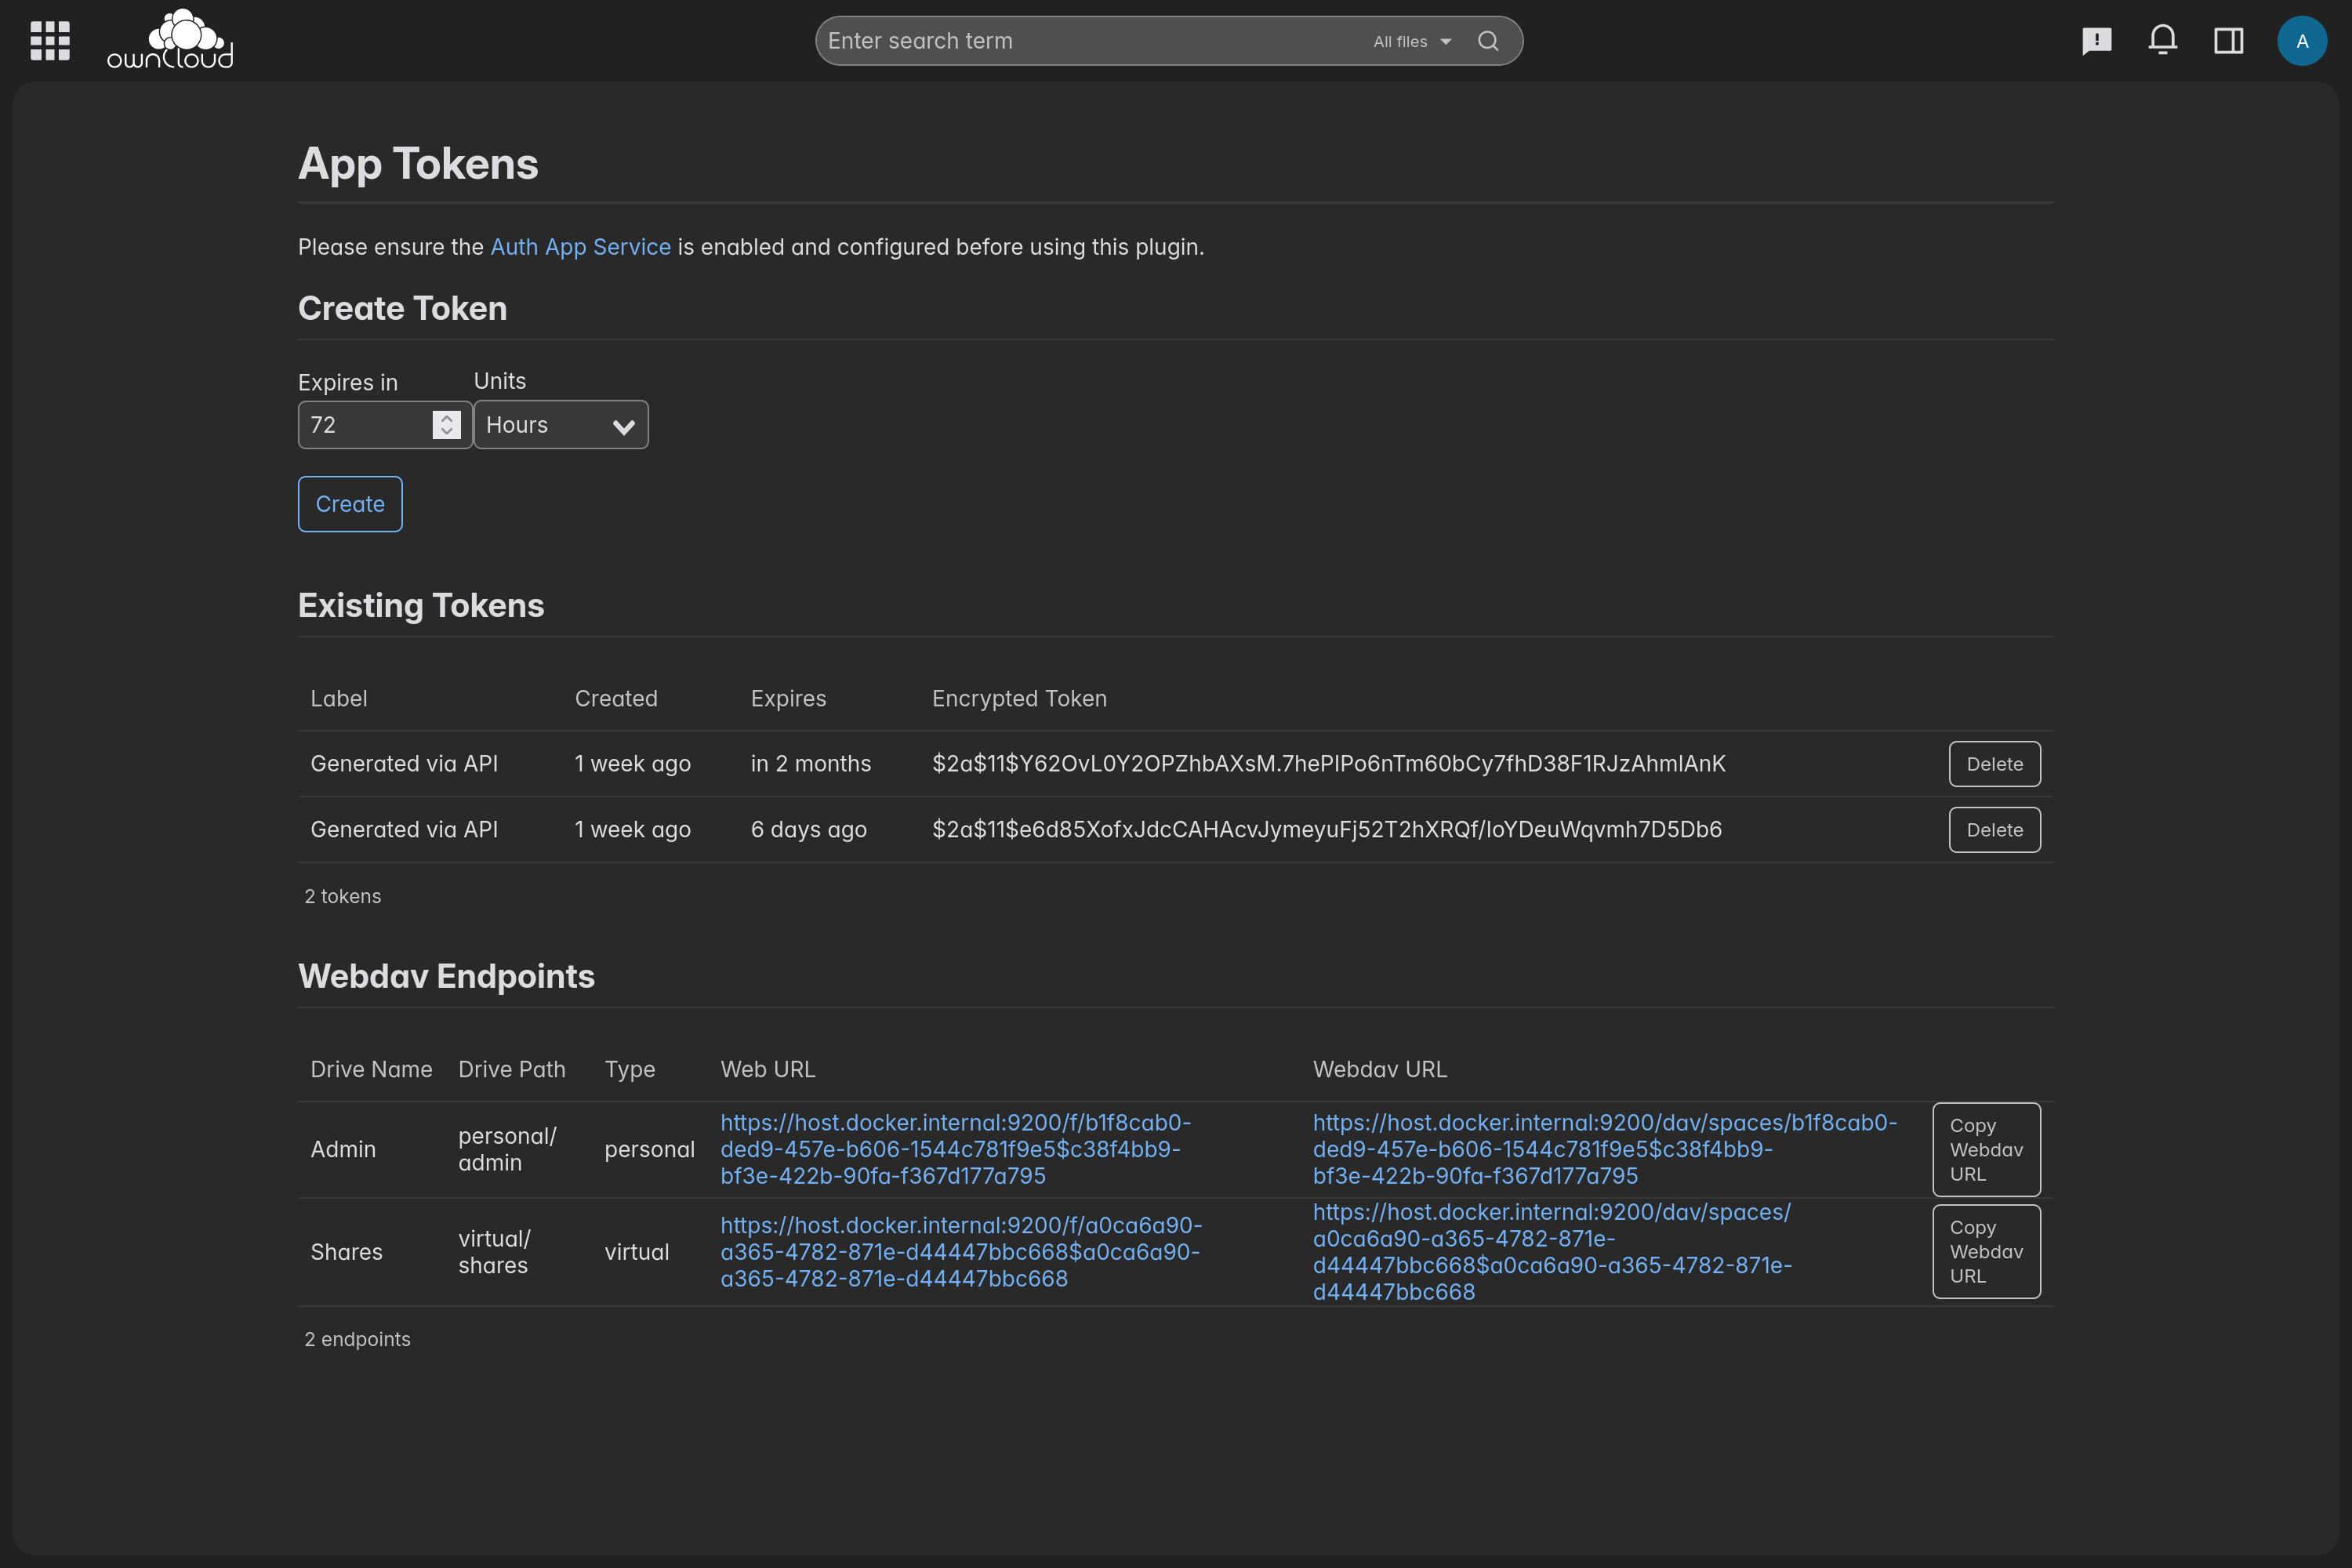Click the Expires in spinner arrows

click(447, 425)
